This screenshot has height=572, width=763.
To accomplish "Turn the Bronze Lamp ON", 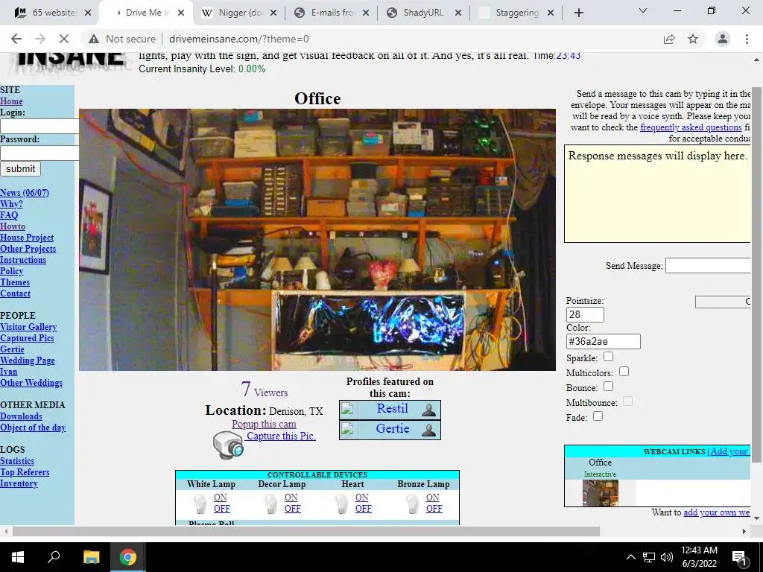I will [433, 497].
